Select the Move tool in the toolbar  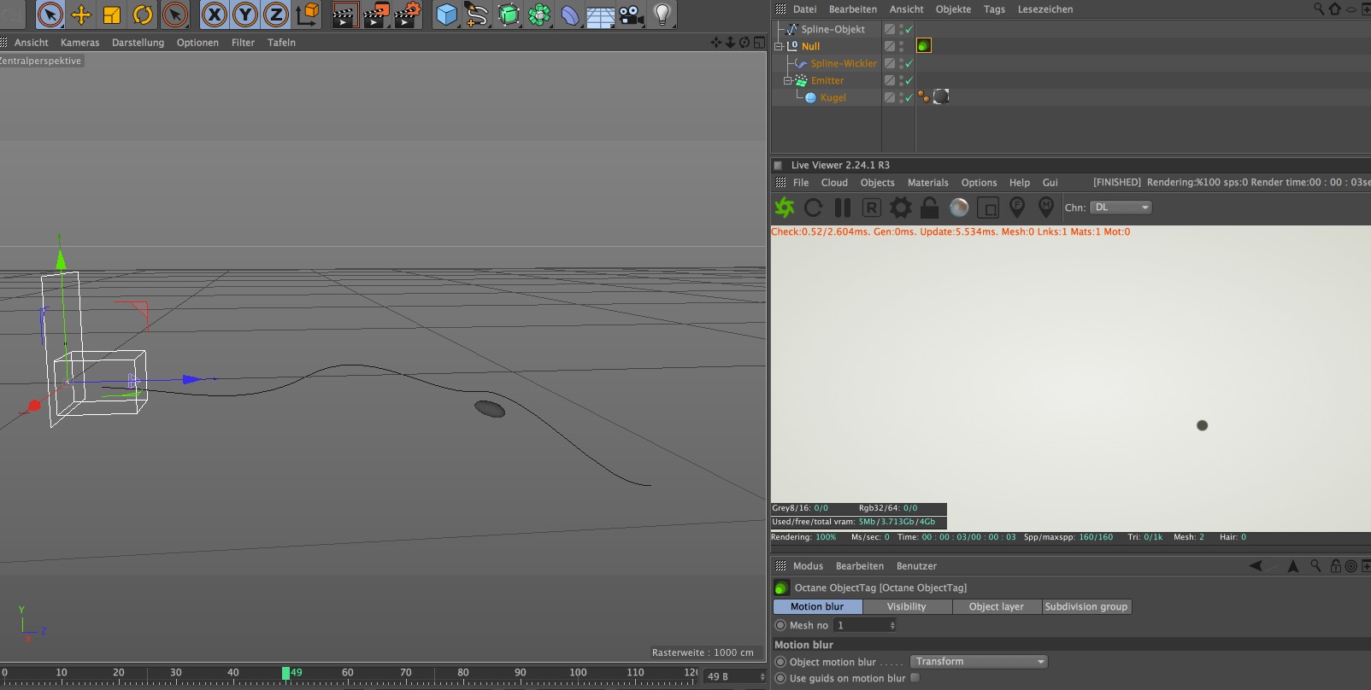pos(80,15)
